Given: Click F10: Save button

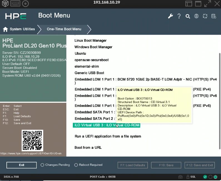Looking at the screenshot, I should click(x=166, y=165).
